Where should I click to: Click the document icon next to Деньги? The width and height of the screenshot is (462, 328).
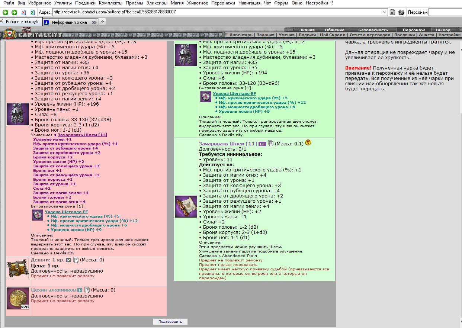[x=76, y=260]
